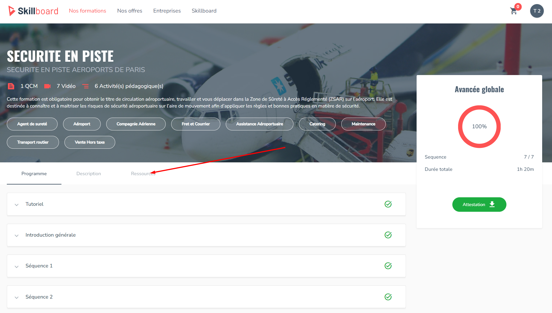Click the Catering tag
The width and height of the screenshot is (552, 313).
317,124
